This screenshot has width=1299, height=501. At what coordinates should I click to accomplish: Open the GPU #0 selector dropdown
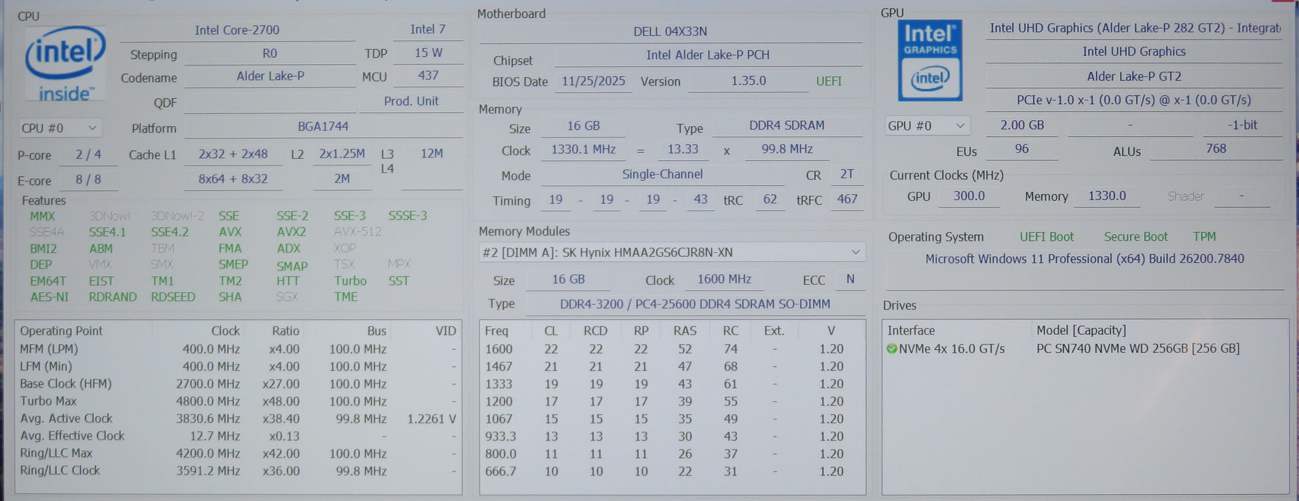click(927, 125)
